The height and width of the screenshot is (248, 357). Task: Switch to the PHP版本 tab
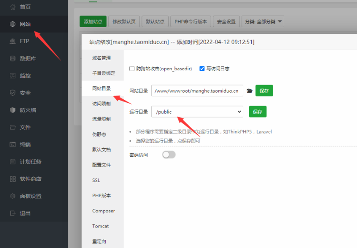(103, 195)
